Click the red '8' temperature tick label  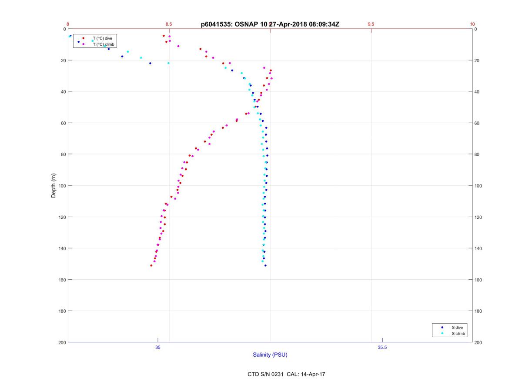point(68,24)
